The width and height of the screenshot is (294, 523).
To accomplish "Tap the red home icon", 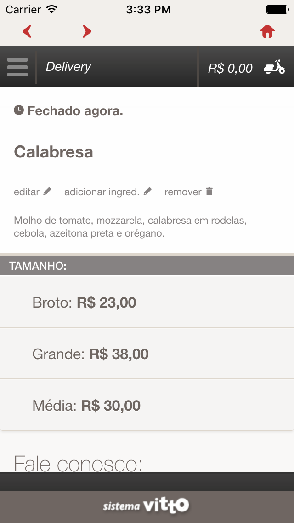I will pyautogui.click(x=267, y=31).
